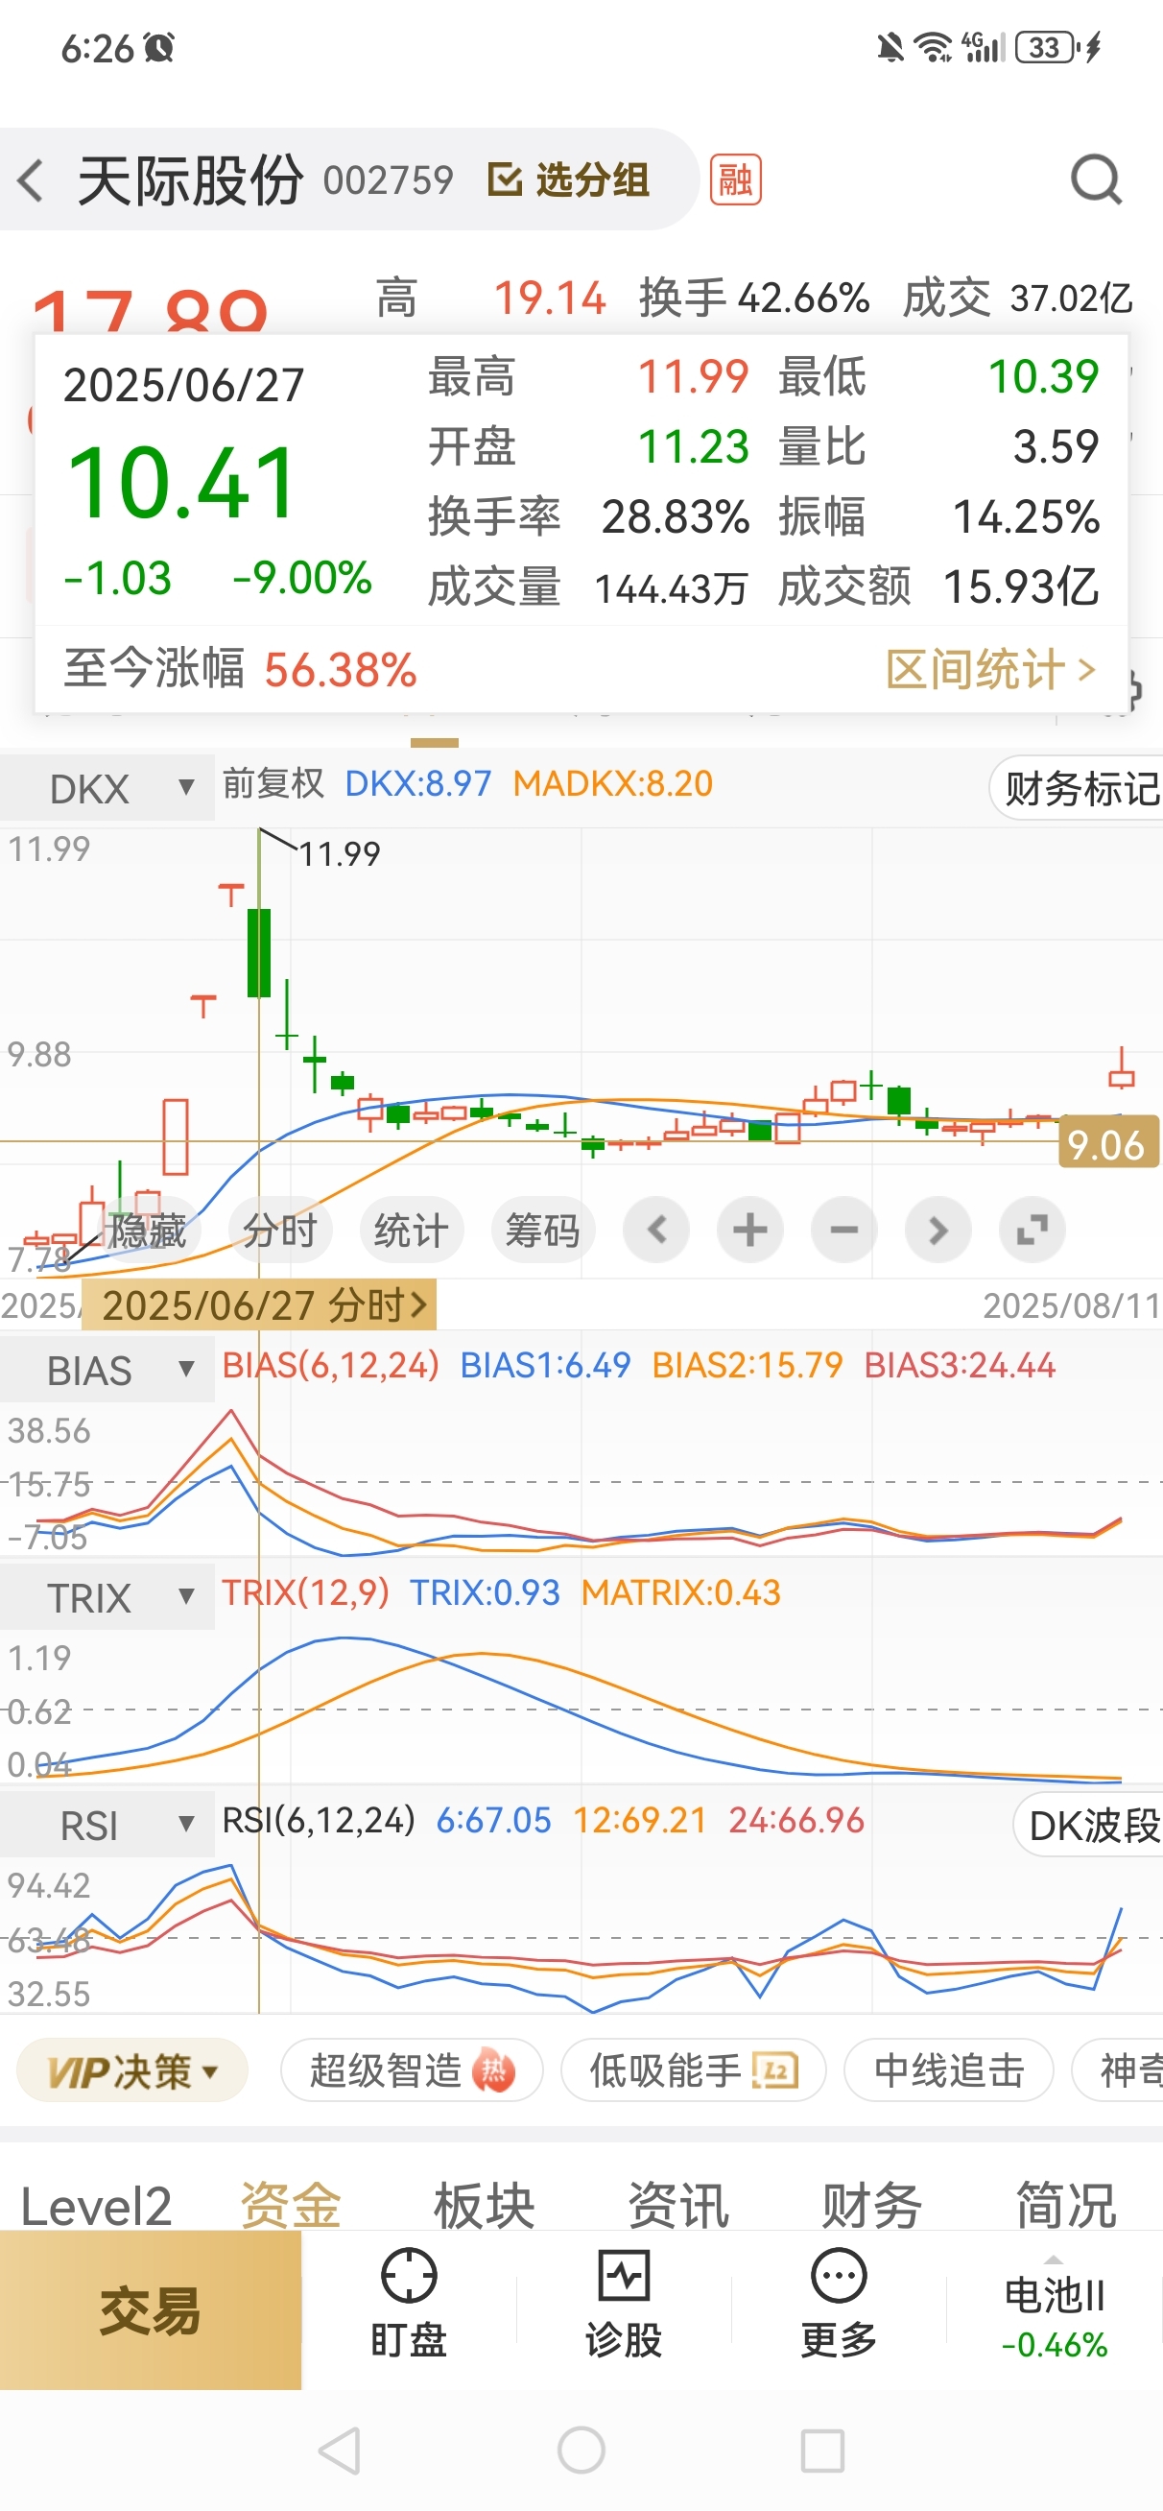Tap the 热 hot badge on 超级智造
Viewport: 1163px width, 2511px height.
[x=493, y=2070]
